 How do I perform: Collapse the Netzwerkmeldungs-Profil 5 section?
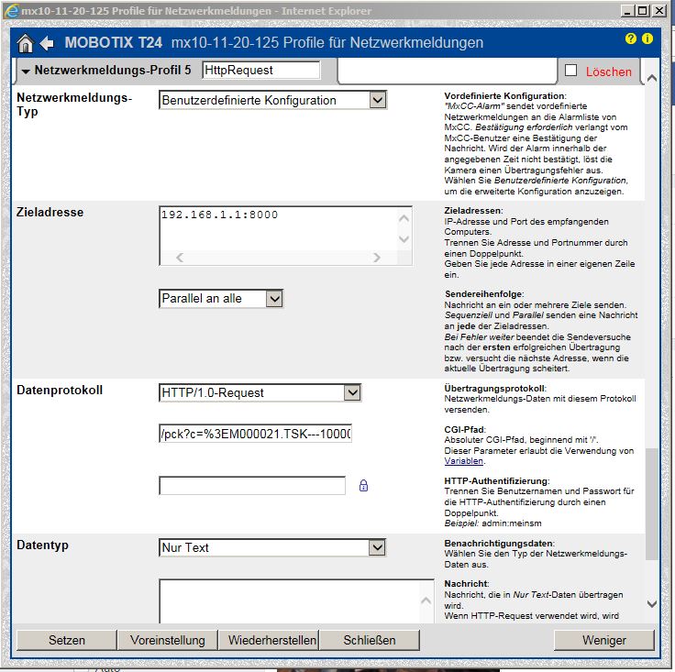[26, 71]
